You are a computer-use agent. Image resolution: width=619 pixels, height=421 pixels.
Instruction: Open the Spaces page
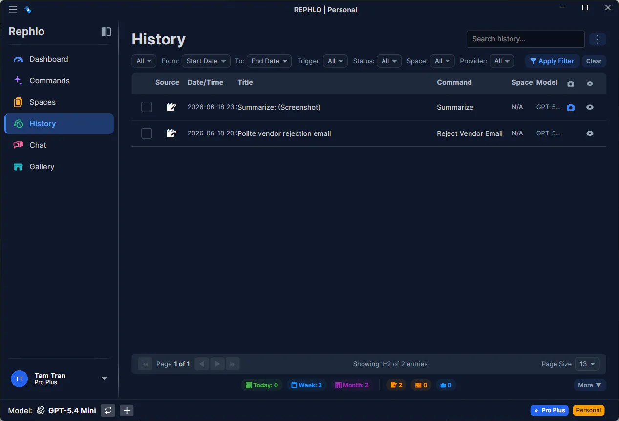click(59, 102)
